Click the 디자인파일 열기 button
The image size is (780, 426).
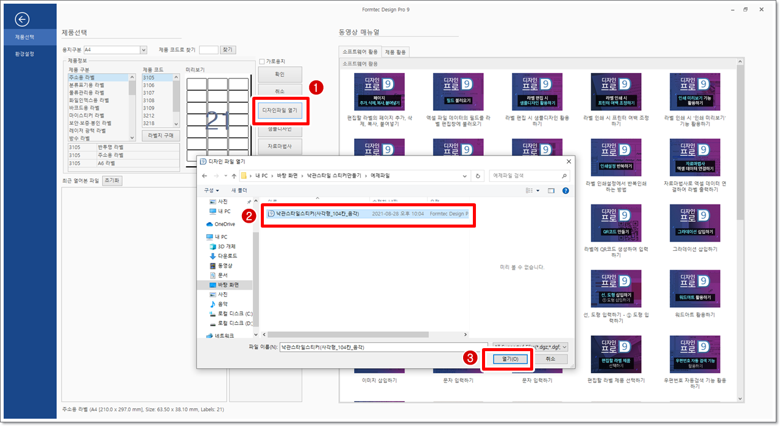(x=280, y=110)
